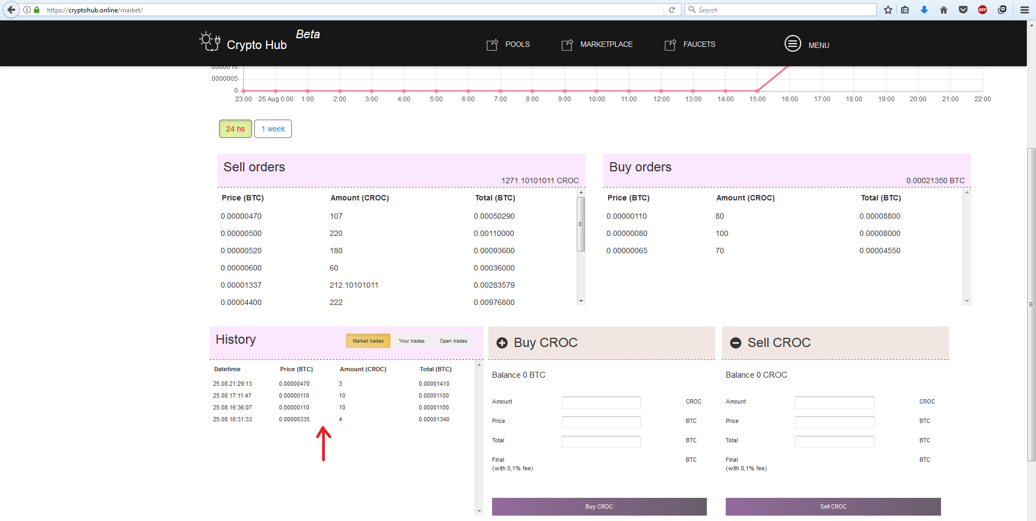Click the Buy CROC Total field

click(601, 441)
